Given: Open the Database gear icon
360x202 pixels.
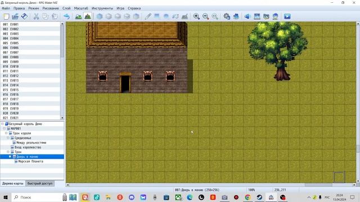Looking at the screenshot, I should point(227,16).
